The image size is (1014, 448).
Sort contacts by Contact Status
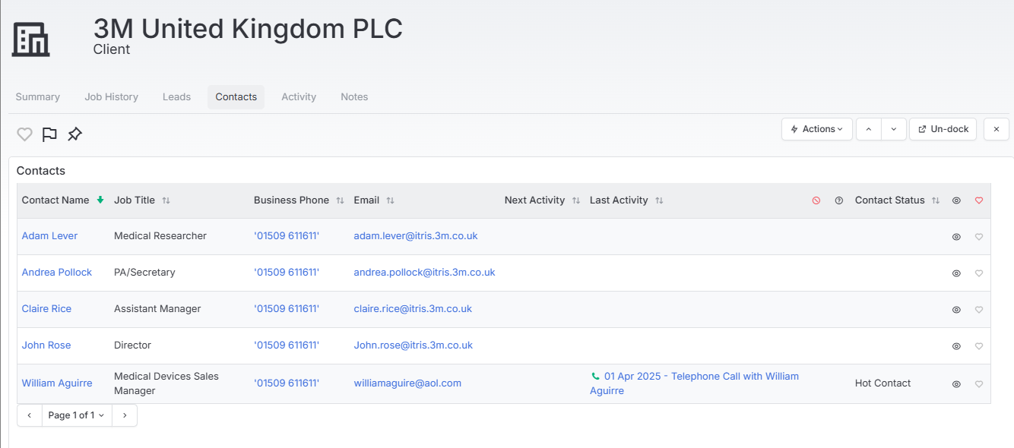pyautogui.click(x=936, y=200)
